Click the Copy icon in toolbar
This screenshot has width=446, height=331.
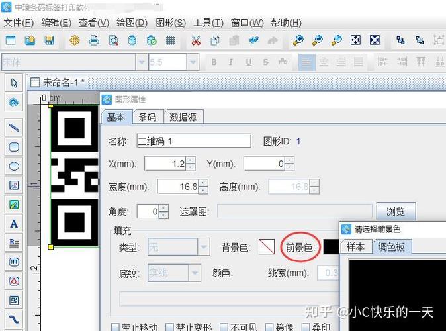pyautogui.click(x=215, y=40)
